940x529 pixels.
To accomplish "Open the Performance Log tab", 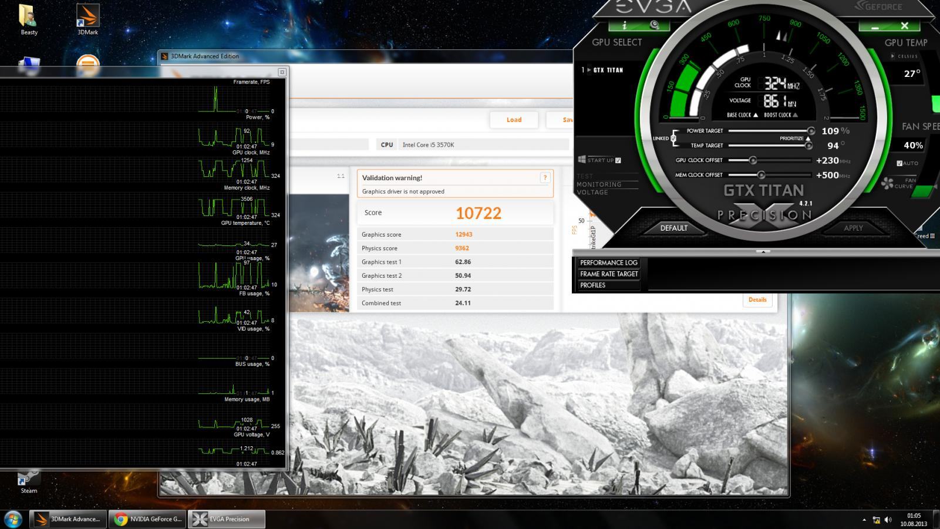I will 608,263.
